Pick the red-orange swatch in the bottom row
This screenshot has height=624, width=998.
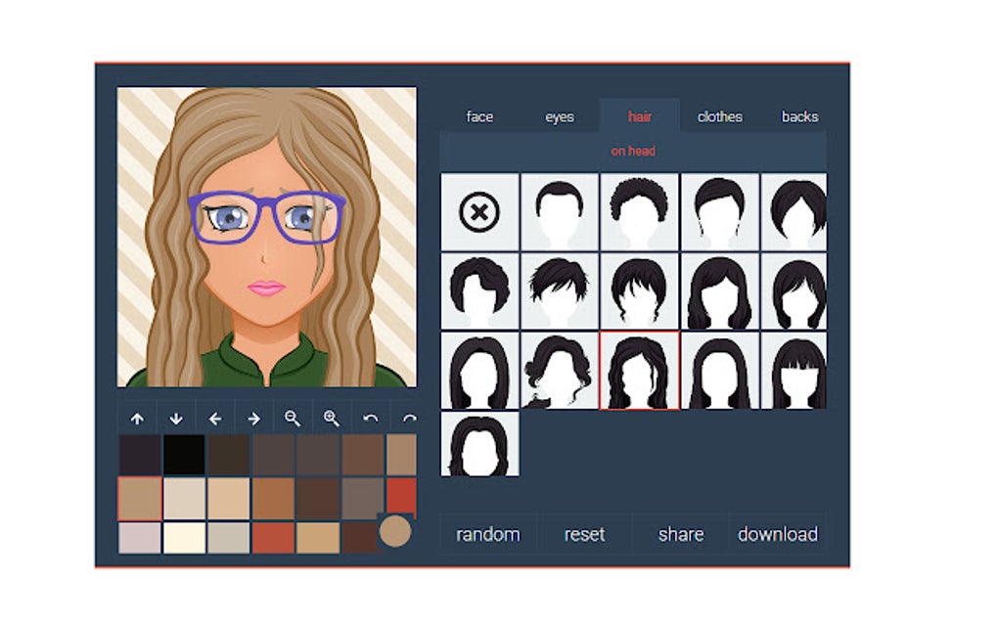(273, 538)
